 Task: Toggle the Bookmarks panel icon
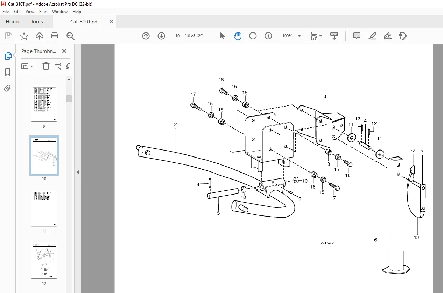tap(8, 72)
